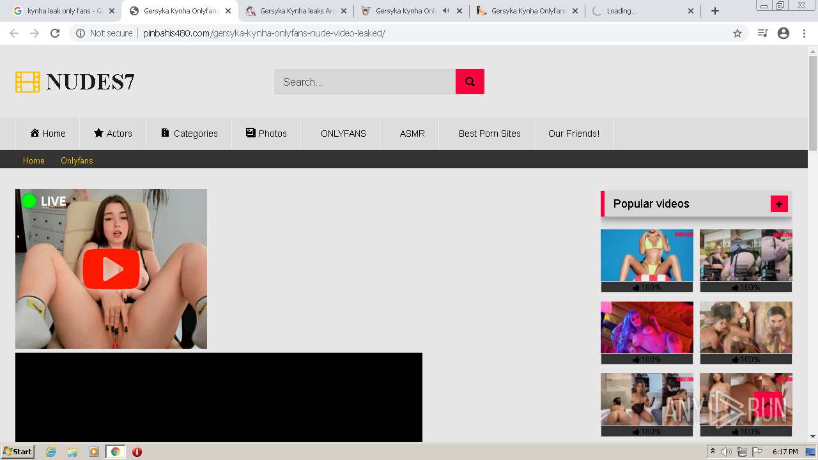Open the Chrome profile icon
The height and width of the screenshot is (460, 818).
pyautogui.click(x=783, y=33)
